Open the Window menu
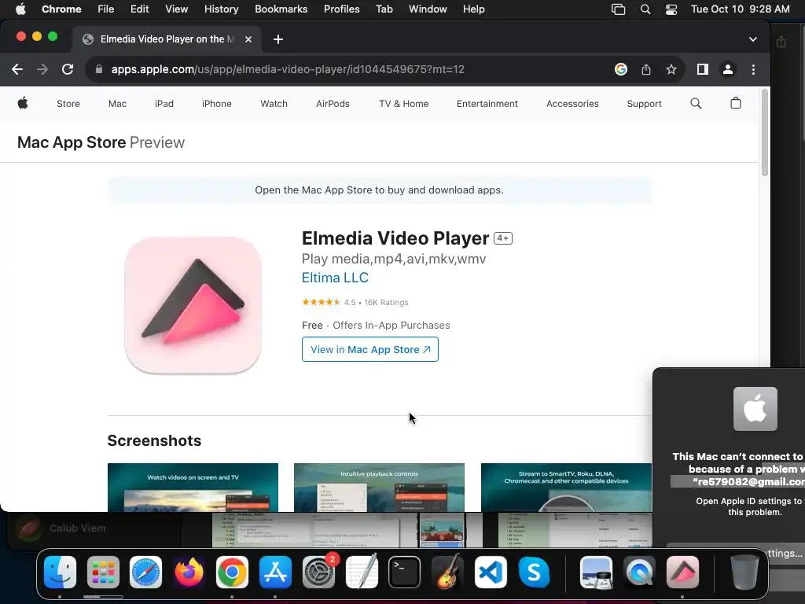This screenshot has height=604, width=805. [428, 9]
